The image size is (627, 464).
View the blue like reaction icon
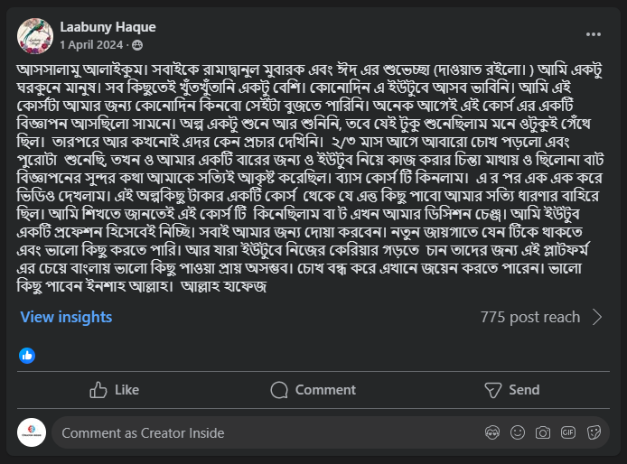click(x=27, y=355)
